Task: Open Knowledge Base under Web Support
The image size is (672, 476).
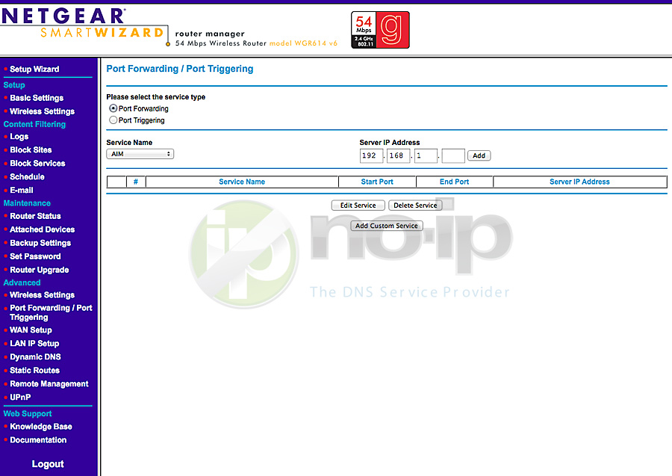Action: (x=41, y=426)
